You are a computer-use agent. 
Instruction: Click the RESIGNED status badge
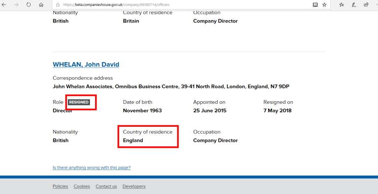(x=79, y=102)
